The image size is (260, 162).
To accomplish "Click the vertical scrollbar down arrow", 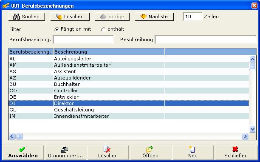I will [252, 129].
